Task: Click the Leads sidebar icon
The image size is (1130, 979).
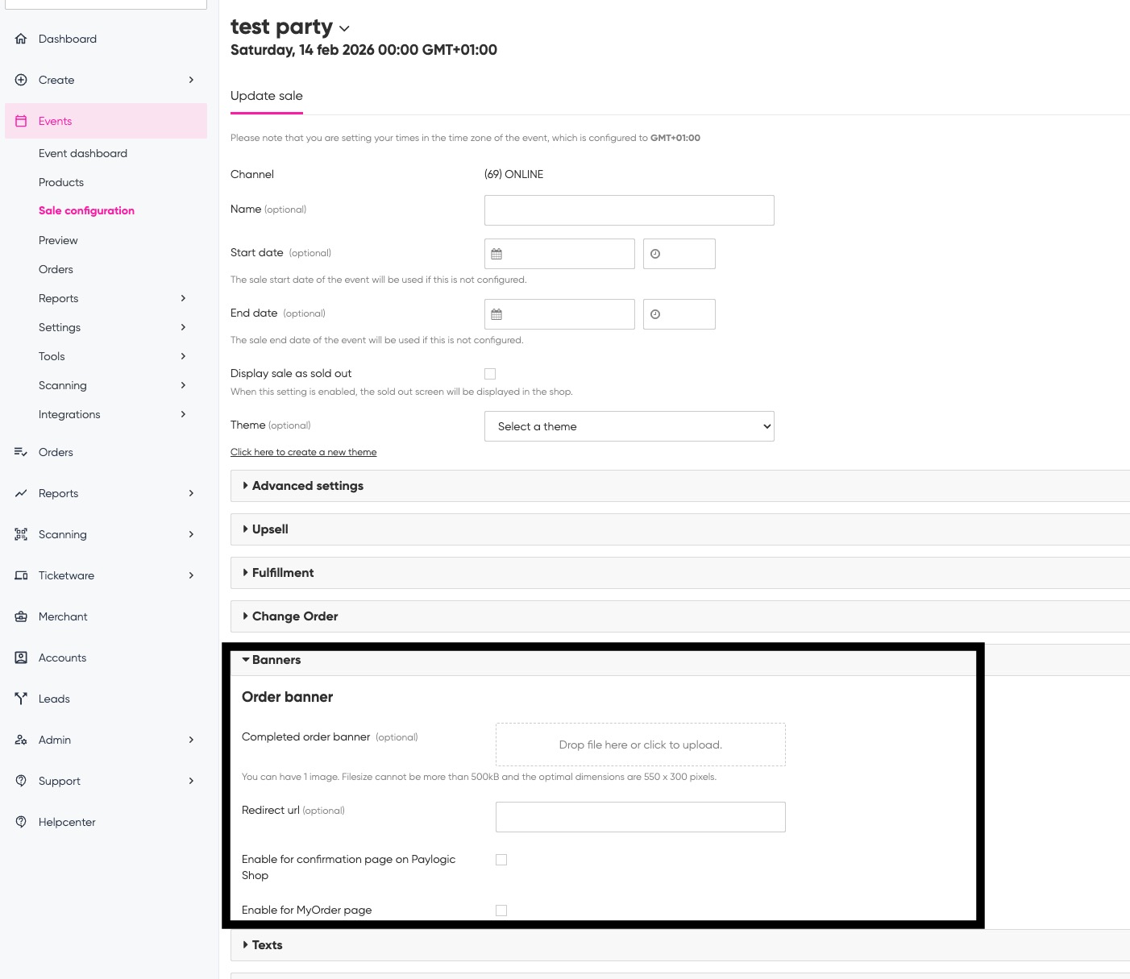Action: coord(21,699)
